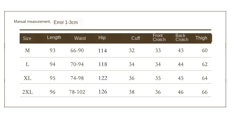Viewport: 231px width, 125px height.
Task: Click the M size row label
Action: (x=27, y=51)
